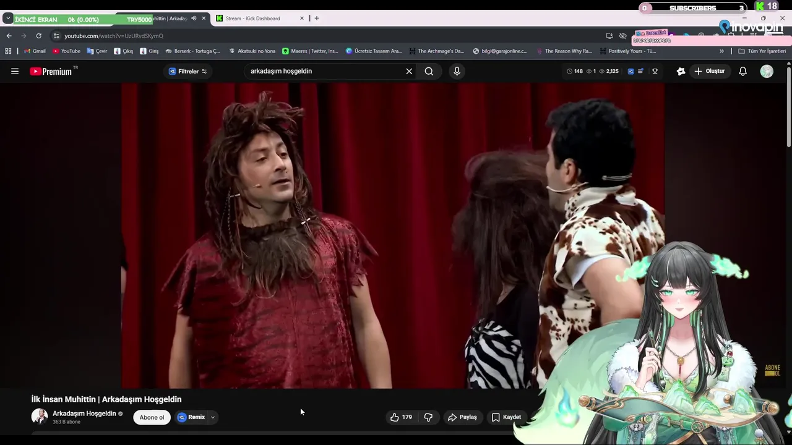792x445 pixels.
Task: Click the 363 B abone subscriber count
Action: click(x=67, y=422)
